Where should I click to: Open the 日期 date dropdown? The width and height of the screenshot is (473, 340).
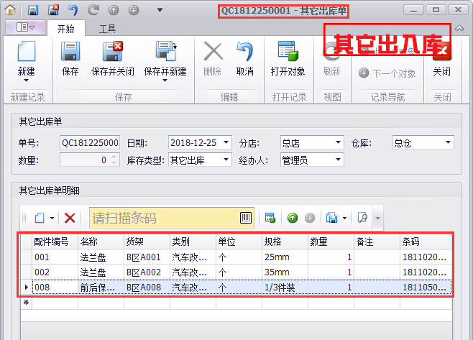(226, 142)
